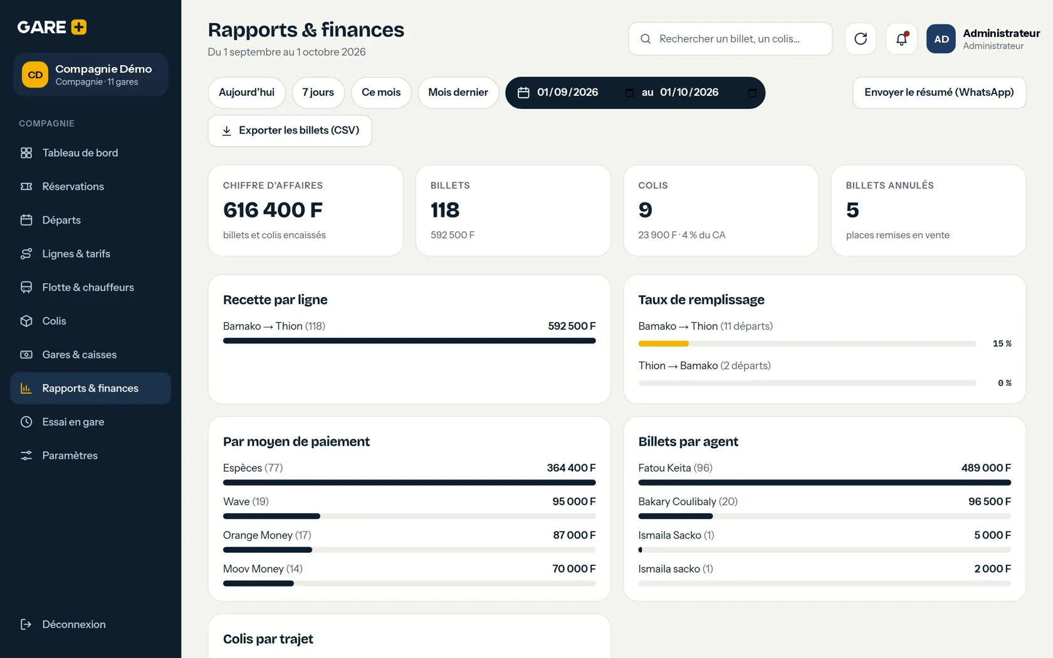The image size is (1053, 658).
Task: Click the Déconnexion logout icon
Action: pyautogui.click(x=26, y=624)
